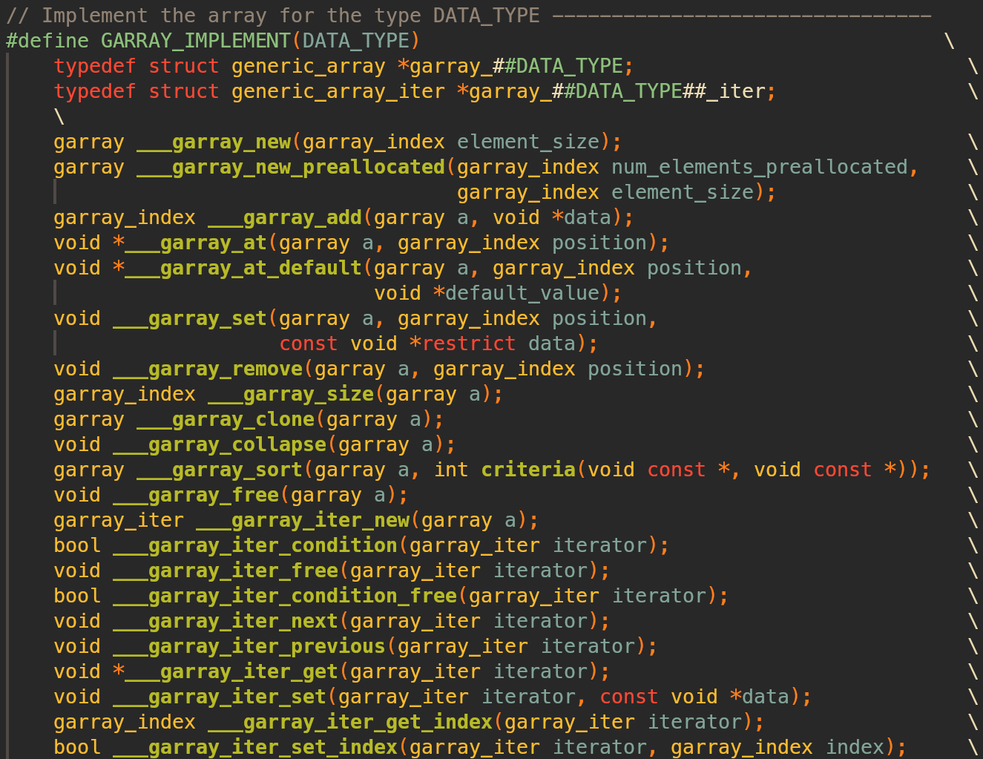Viewport: 983px width, 759px height.
Task: Select the ___garray_new function name
Action: [x=214, y=142]
